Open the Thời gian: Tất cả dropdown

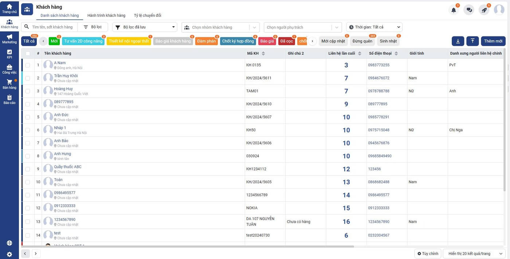pos(374,27)
